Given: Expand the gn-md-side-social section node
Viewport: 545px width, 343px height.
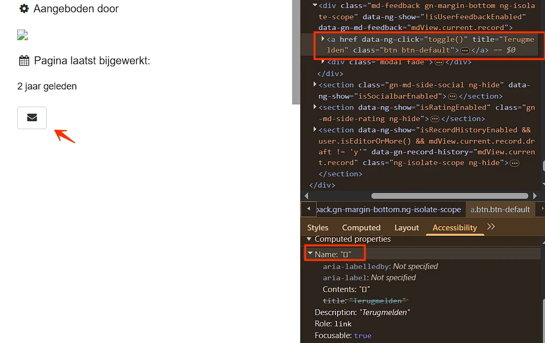Looking at the screenshot, I should 315,84.
